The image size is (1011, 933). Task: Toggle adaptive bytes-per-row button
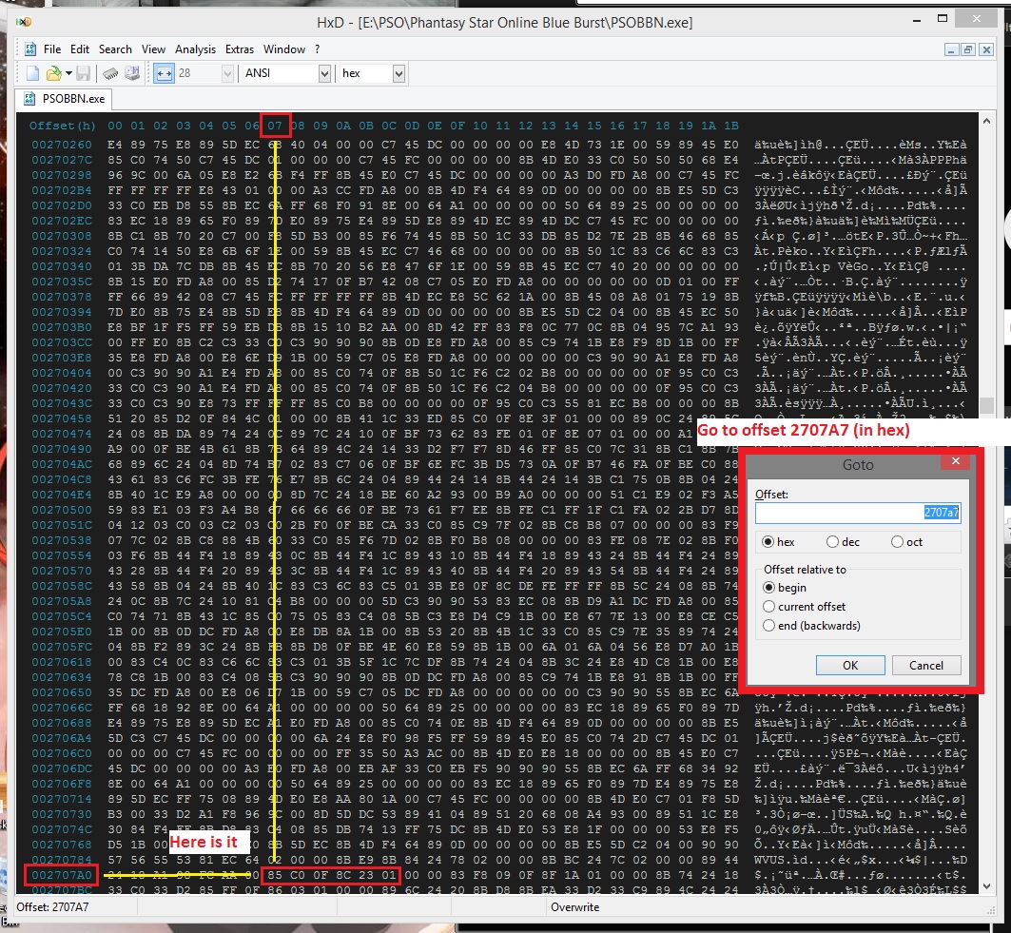click(x=164, y=73)
